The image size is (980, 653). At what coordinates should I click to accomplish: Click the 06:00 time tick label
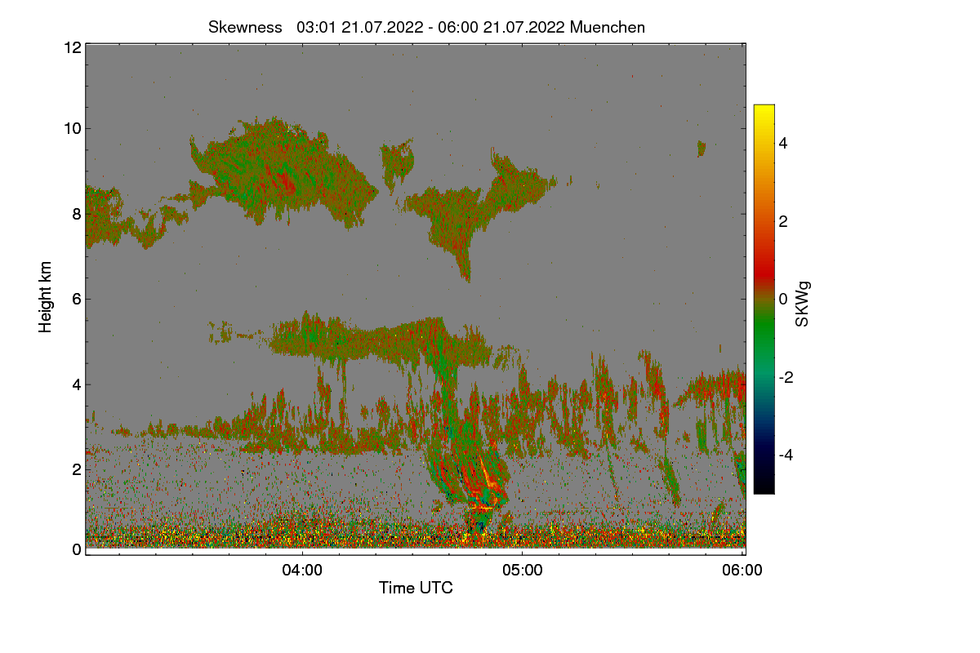point(742,571)
